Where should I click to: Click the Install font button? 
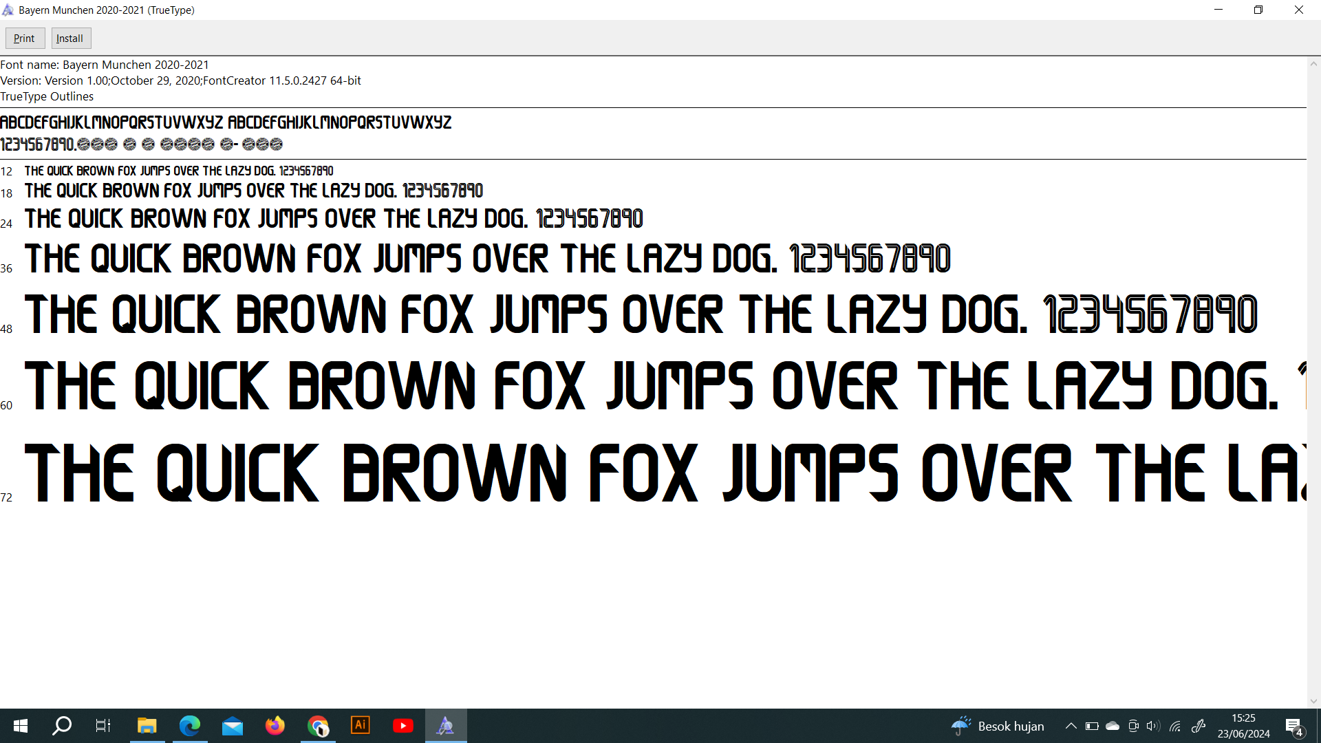pos(70,39)
